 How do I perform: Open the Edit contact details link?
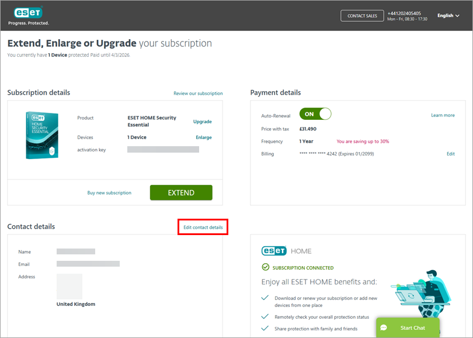point(203,227)
